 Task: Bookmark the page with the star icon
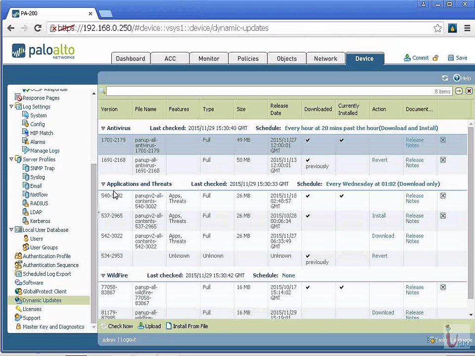pyautogui.click(x=437, y=28)
